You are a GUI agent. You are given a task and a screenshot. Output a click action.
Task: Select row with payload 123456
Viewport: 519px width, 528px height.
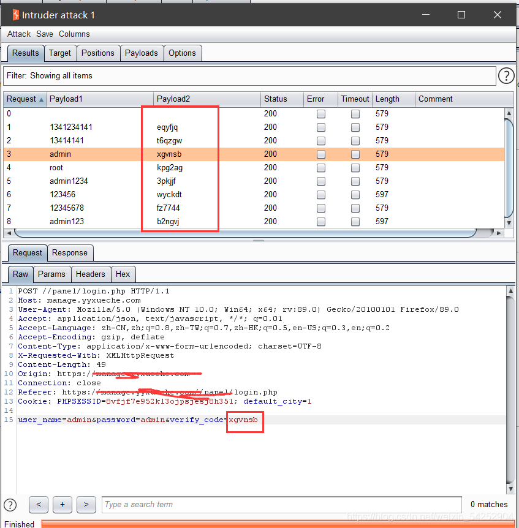tap(254, 195)
